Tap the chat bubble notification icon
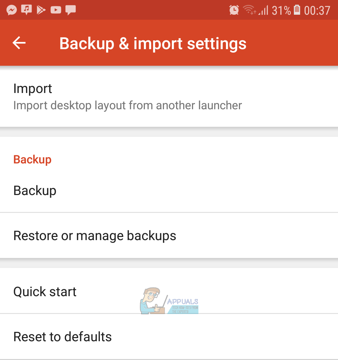The image size is (338, 360). [x=70, y=10]
